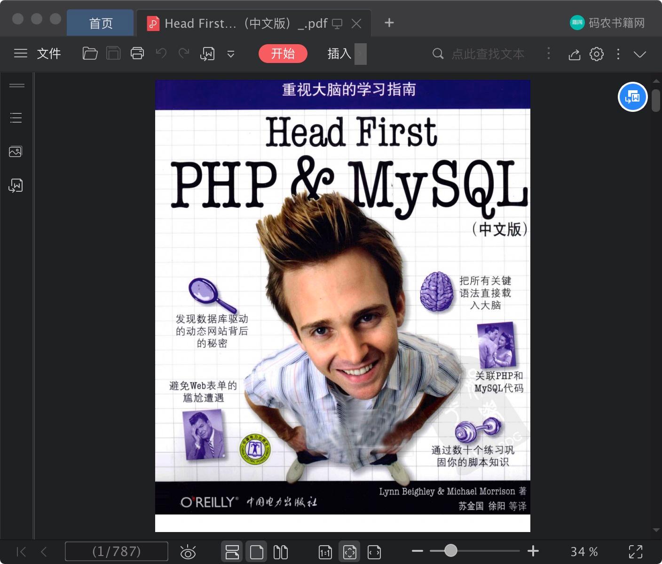Expand the quick access toolbar dropdown
This screenshot has height=564, width=662.
coord(231,54)
